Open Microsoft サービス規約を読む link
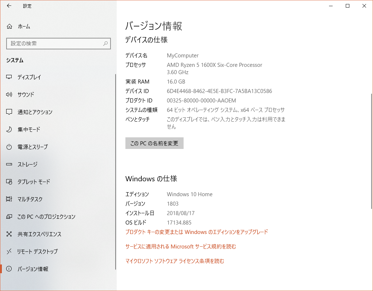The width and height of the screenshot is (373, 291). click(181, 247)
